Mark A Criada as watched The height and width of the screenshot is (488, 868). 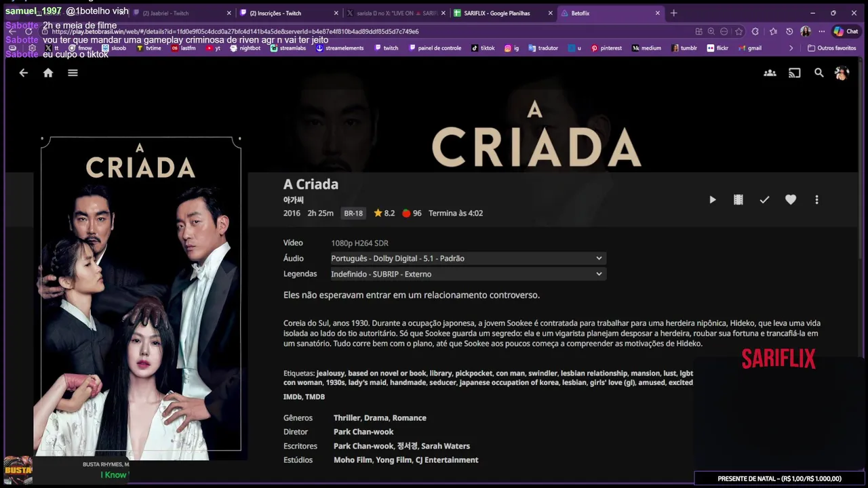point(764,200)
